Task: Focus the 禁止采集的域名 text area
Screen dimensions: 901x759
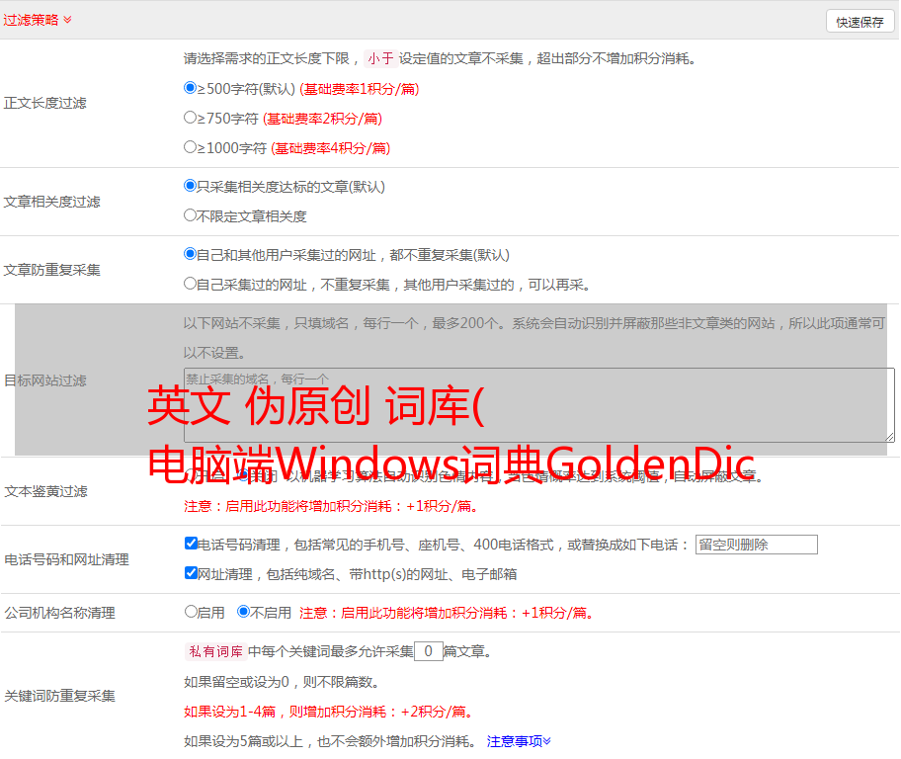Action: point(539,405)
